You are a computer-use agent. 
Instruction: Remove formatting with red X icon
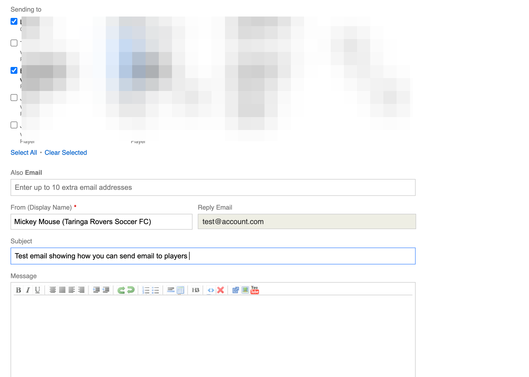(220, 290)
